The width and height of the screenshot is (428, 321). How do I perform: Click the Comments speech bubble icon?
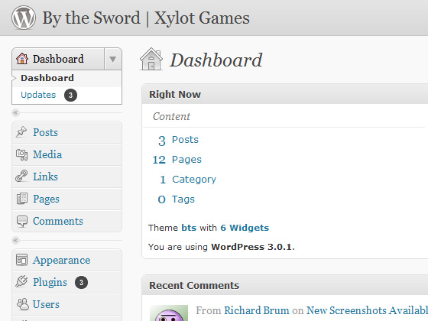point(22,221)
